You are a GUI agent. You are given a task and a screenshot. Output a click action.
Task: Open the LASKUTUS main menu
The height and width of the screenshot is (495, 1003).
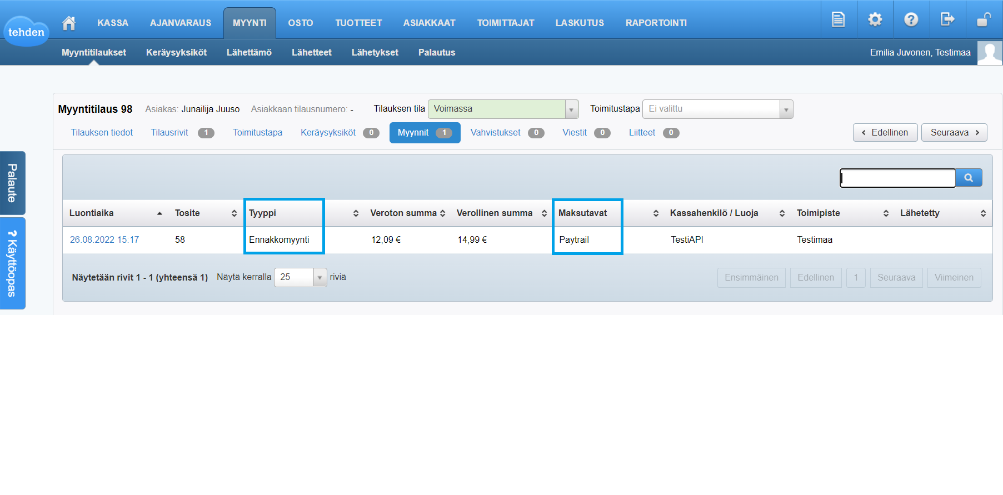579,23
